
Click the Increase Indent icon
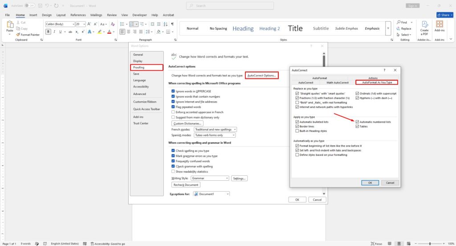159,24
